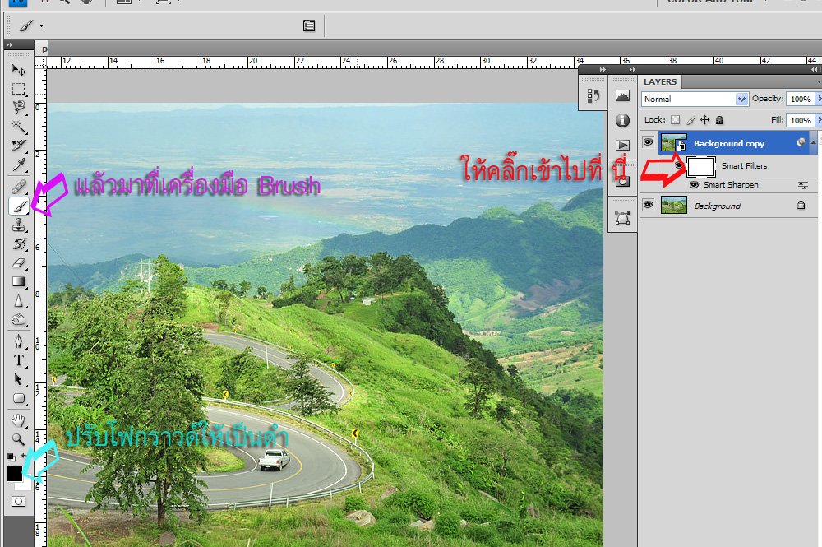Screen dimensions: 822x547
Task: Choose the Horizontal Type tool
Action: tap(19, 360)
